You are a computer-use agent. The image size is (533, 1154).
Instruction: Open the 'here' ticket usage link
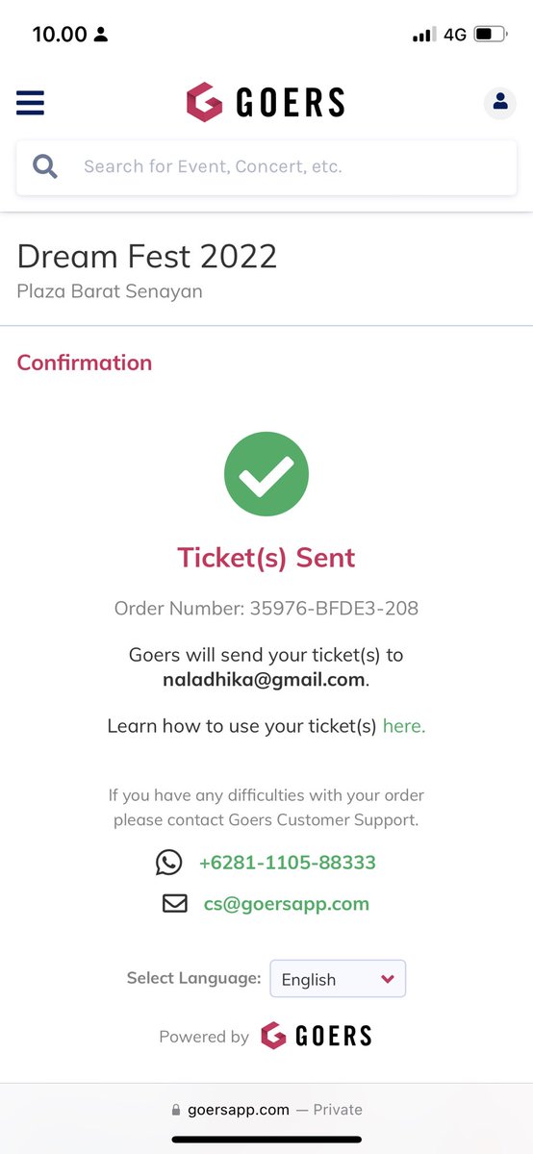(x=404, y=726)
